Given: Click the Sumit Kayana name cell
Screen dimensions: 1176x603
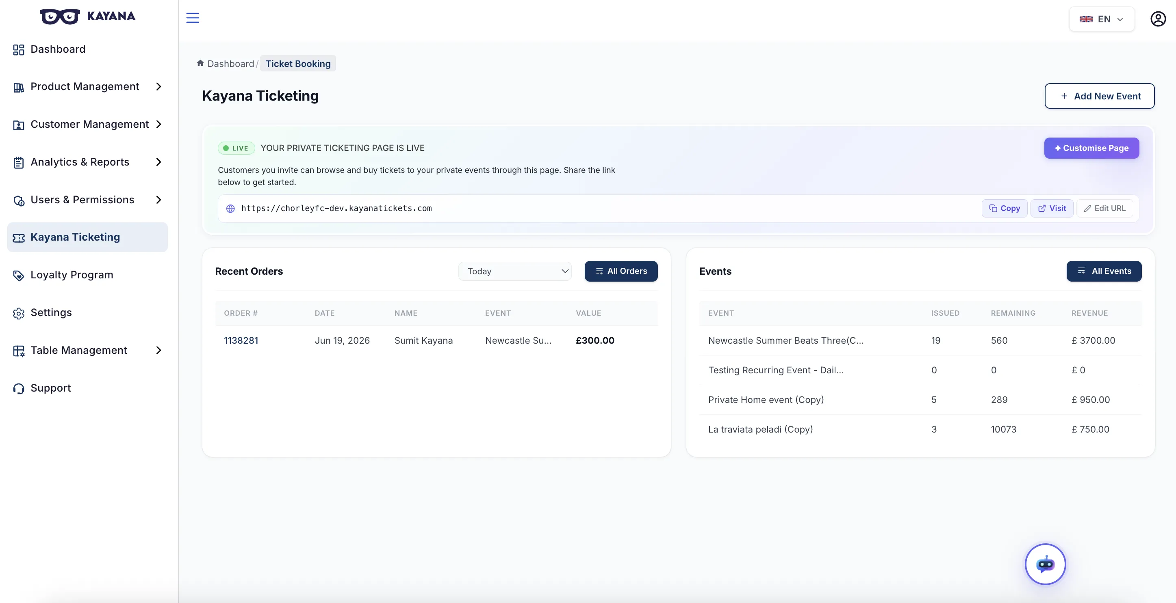Looking at the screenshot, I should tap(424, 340).
